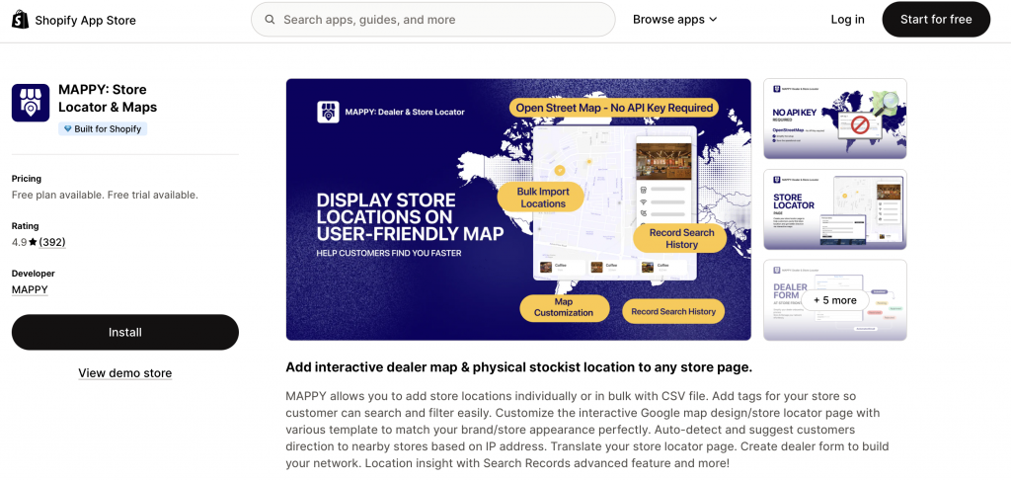The image size is (1011, 480).
Task: Click the rating star icon
Action: 33,243
